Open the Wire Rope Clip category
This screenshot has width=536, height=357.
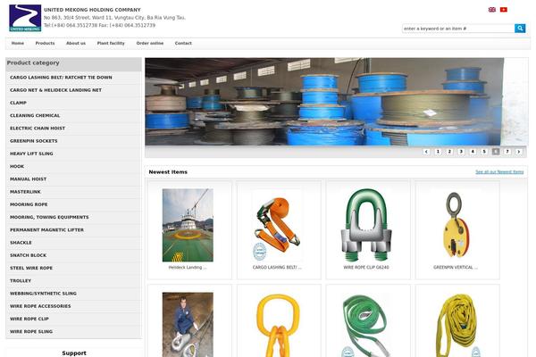point(73,319)
